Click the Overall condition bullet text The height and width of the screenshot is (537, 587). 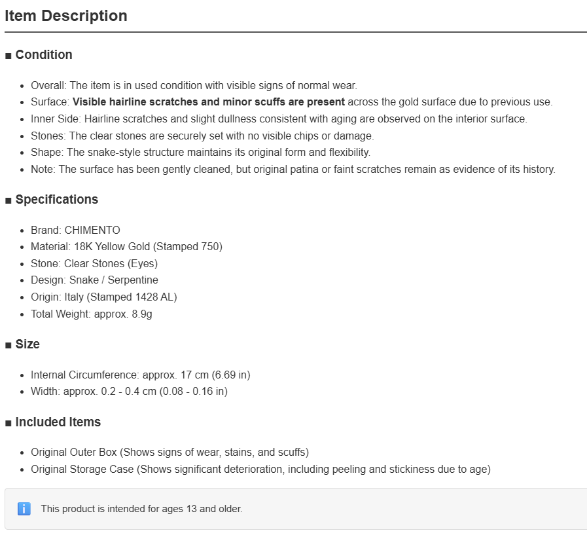tap(194, 85)
